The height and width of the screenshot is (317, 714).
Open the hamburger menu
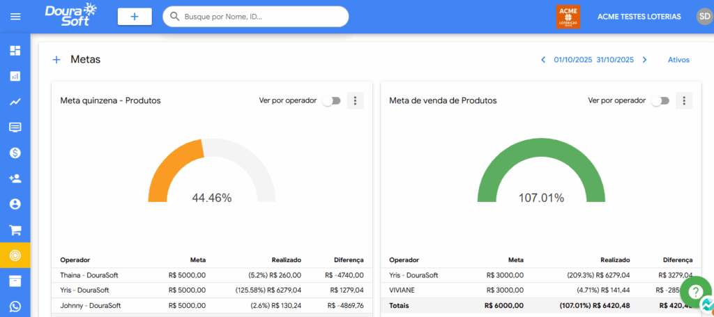coord(15,16)
